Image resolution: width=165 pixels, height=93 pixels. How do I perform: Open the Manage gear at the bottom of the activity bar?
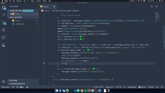point(3,82)
